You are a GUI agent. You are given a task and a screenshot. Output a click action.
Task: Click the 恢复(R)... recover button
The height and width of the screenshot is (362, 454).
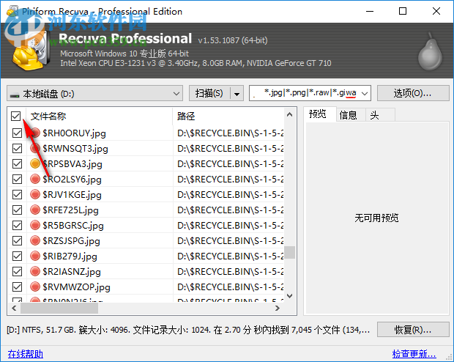(413, 330)
